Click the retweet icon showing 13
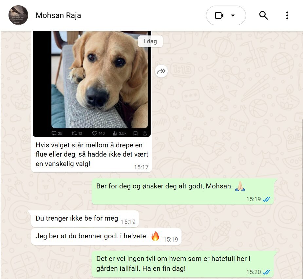 coord(77,133)
